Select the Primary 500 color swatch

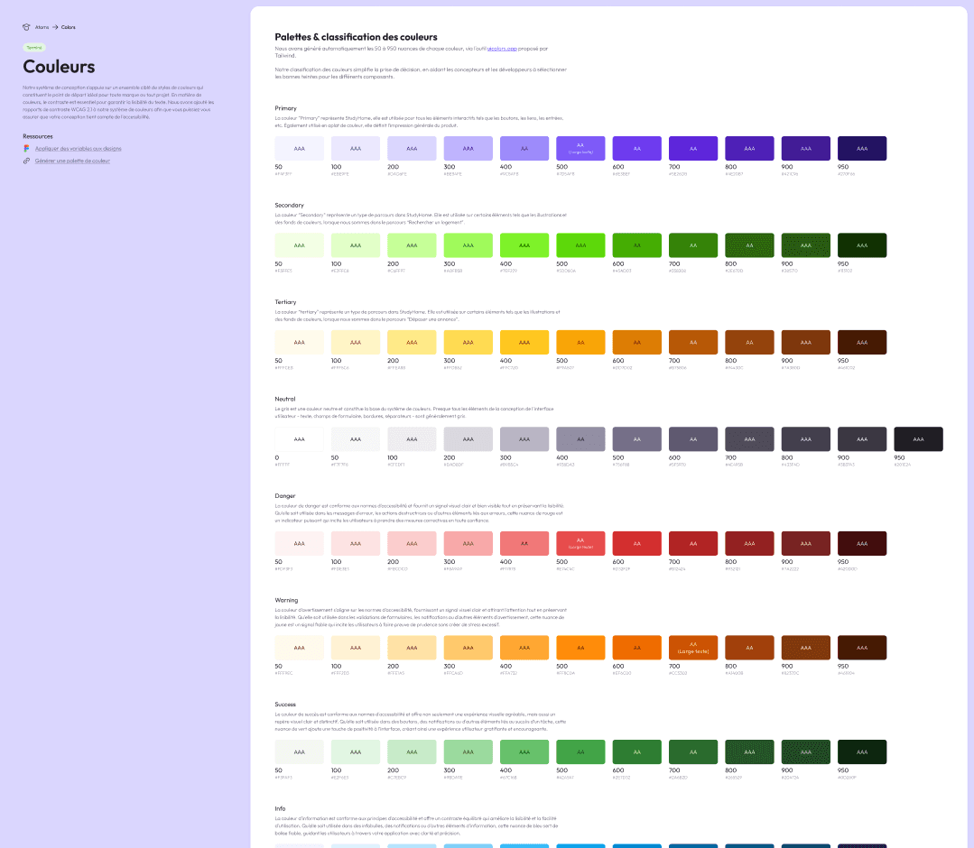[x=580, y=148]
